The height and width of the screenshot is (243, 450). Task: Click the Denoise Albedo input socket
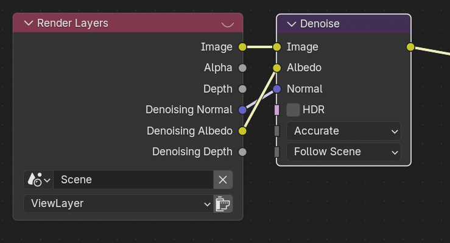point(276,68)
